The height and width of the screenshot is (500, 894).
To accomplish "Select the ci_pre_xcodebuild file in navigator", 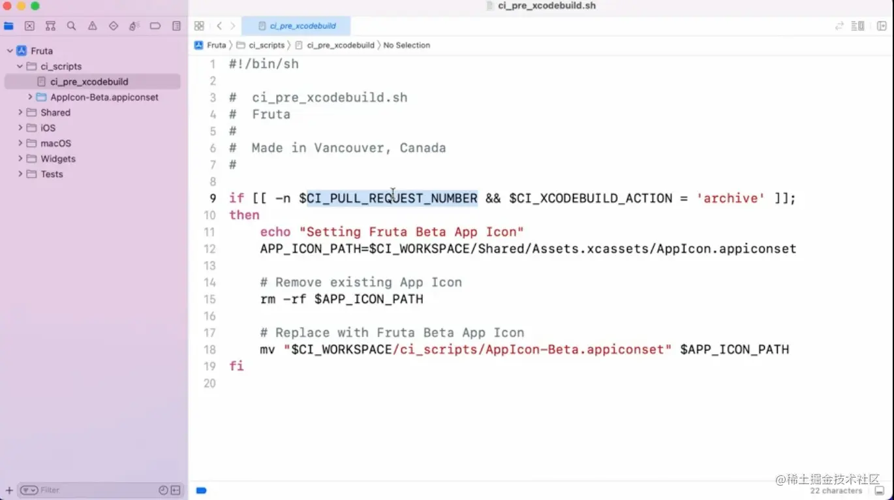I will pos(93,82).
